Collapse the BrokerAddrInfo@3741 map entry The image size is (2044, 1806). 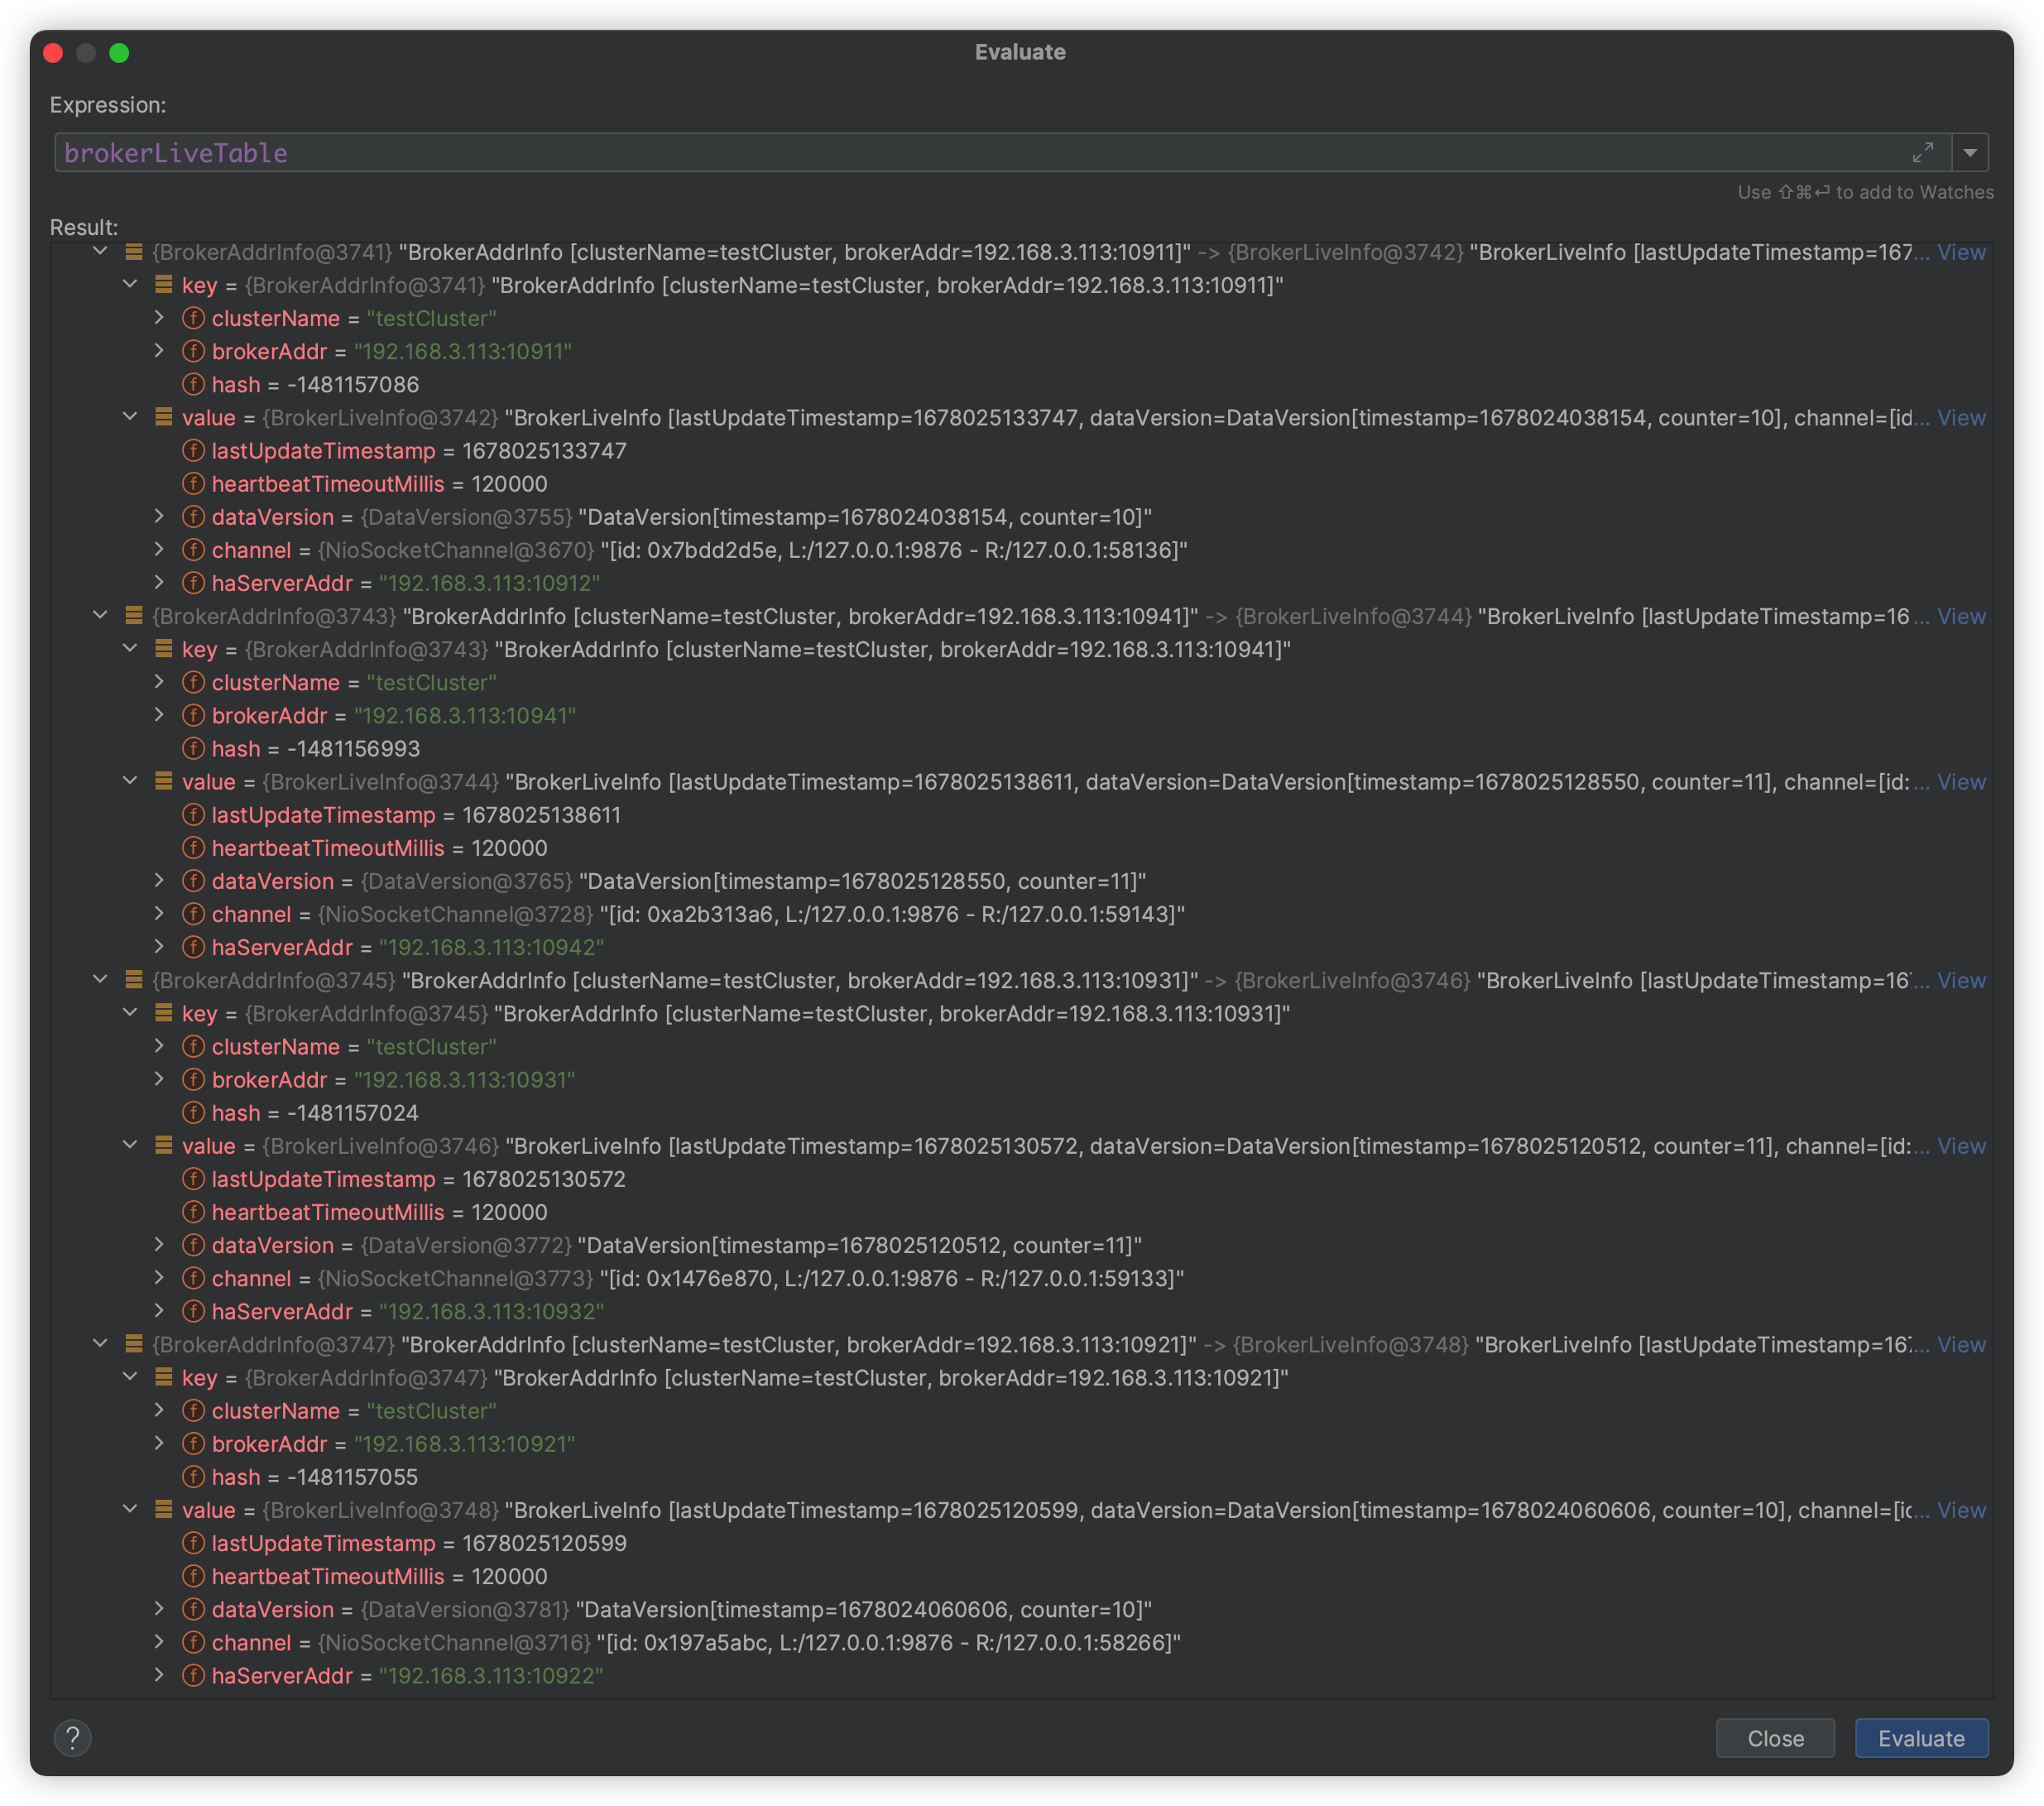click(x=100, y=252)
